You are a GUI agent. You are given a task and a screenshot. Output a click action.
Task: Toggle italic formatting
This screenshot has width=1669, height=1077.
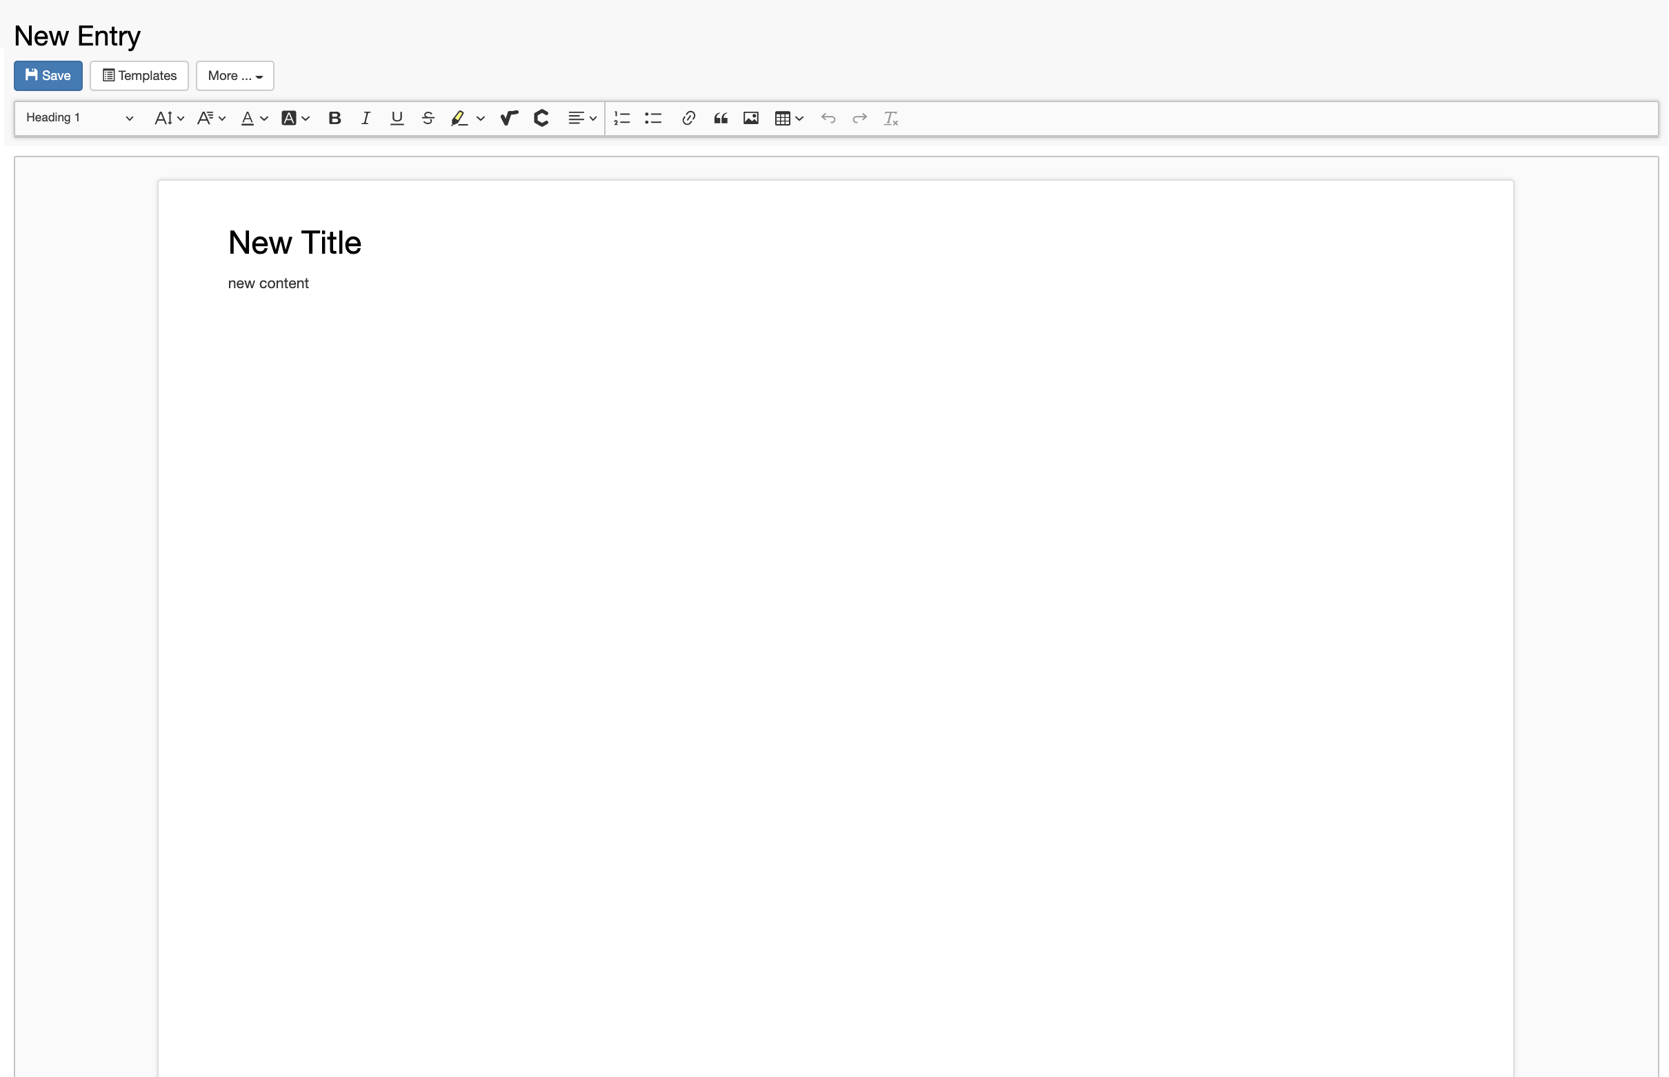[366, 118]
